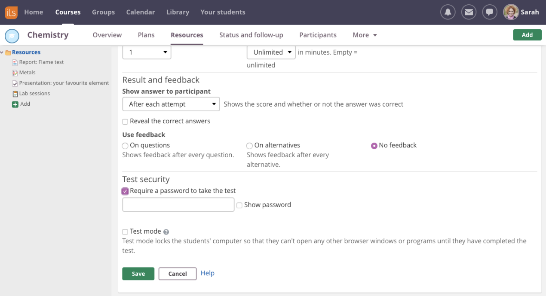This screenshot has height=296, width=546.
Task: Click the green plus Add icon in sidebar
Action: [15, 104]
